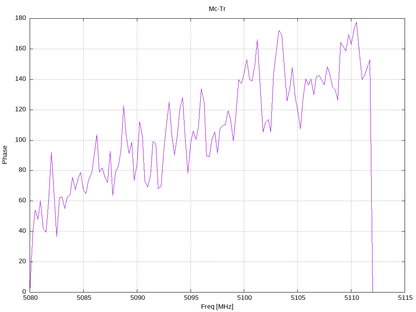Click the y-axis tick label 140

click(21, 79)
